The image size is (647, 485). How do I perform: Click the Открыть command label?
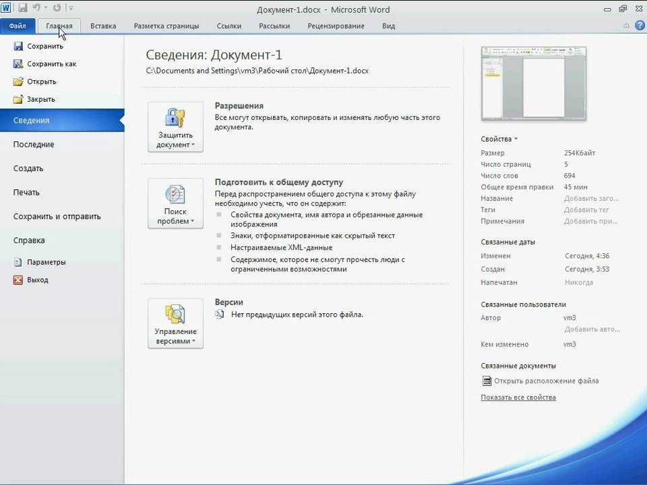(42, 82)
